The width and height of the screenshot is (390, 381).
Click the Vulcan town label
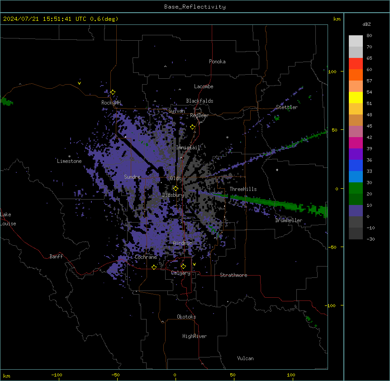coord(246,358)
